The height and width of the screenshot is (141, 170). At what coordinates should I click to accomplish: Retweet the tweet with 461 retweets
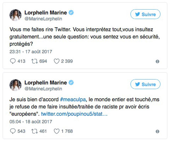[x=34, y=131]
